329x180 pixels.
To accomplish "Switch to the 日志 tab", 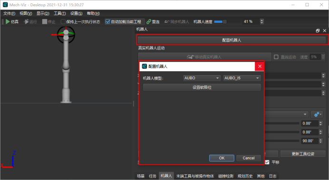I will [x=273, y=176].
